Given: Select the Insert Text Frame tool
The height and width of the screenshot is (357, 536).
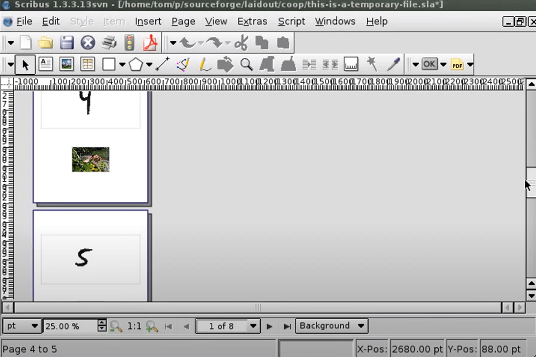Looking at the screenshot, I should (x=45, y=64).
